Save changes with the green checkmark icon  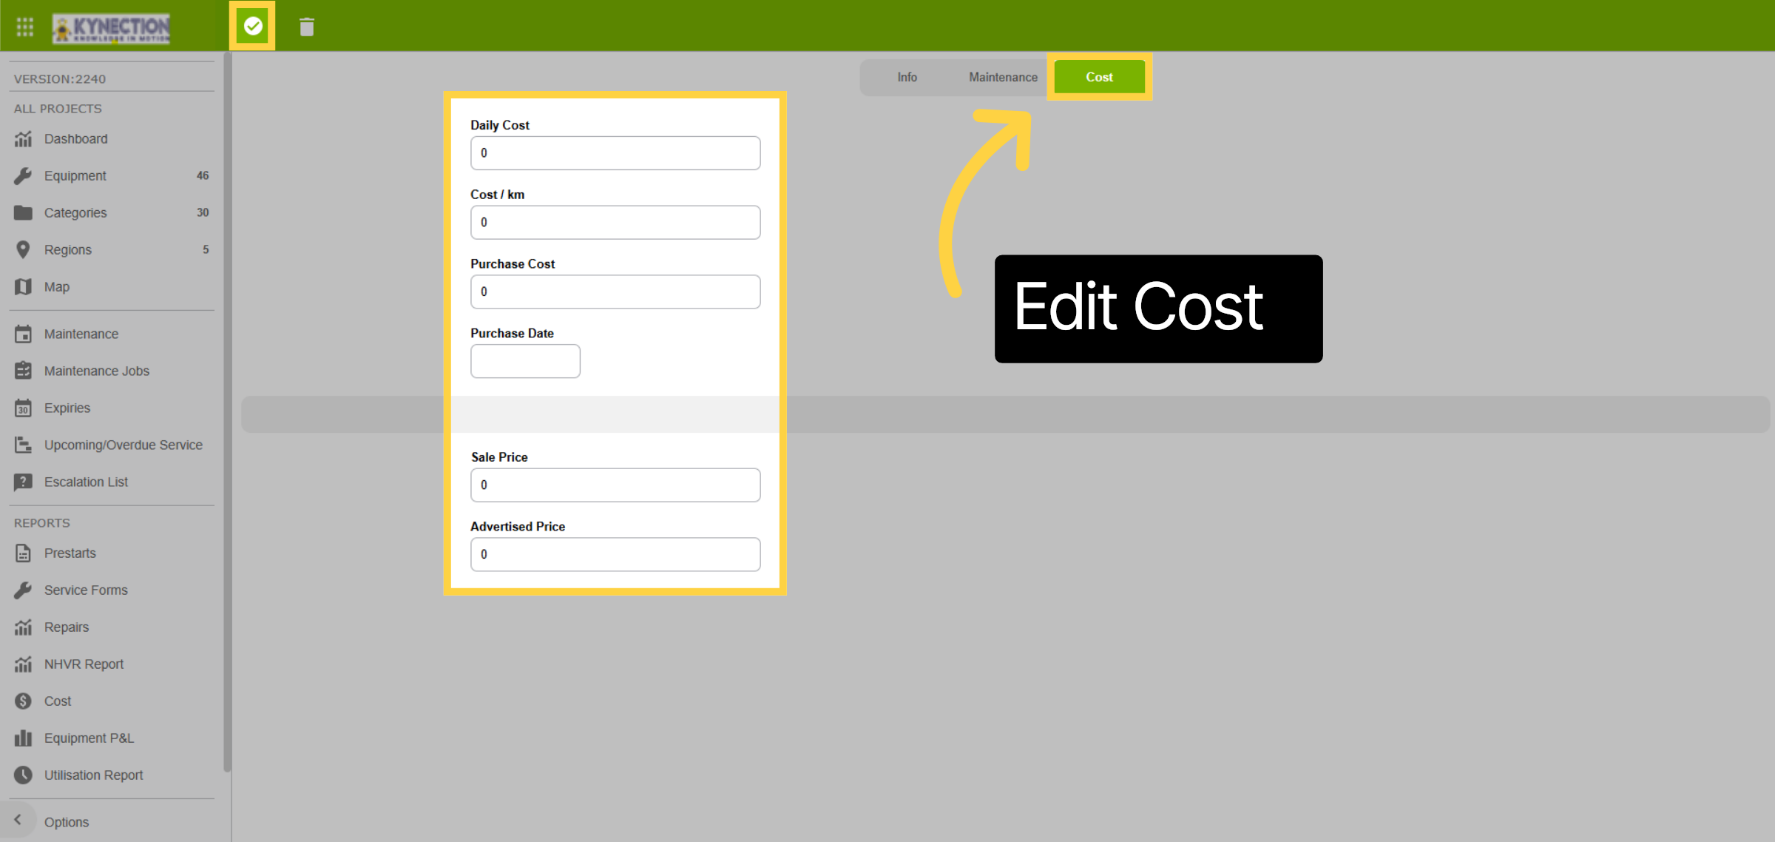tap(253, 26)
